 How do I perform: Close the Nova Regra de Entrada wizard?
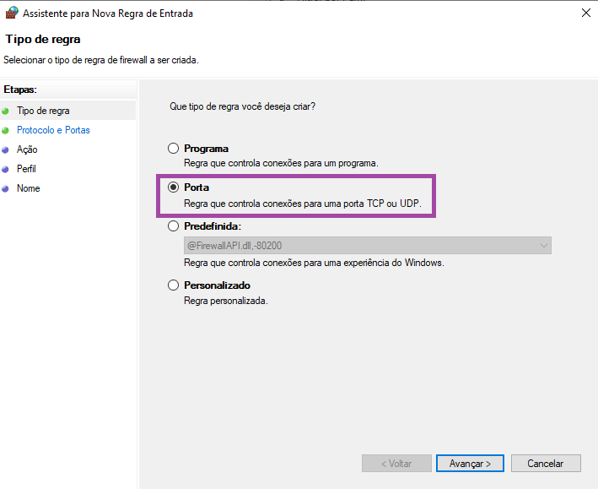tap(585, 13)
